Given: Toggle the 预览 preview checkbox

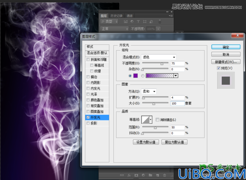Looking at the screenshot, I should pyautogui.click(x=218, y=68).
